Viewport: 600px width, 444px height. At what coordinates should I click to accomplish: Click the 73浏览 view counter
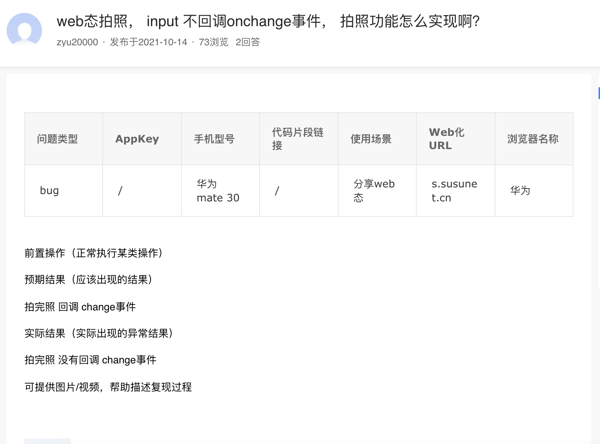(x=213, y=42)
